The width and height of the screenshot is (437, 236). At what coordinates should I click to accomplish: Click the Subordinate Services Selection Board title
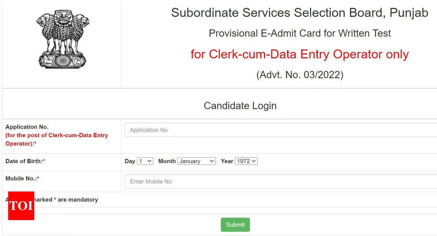coord(300,13)
